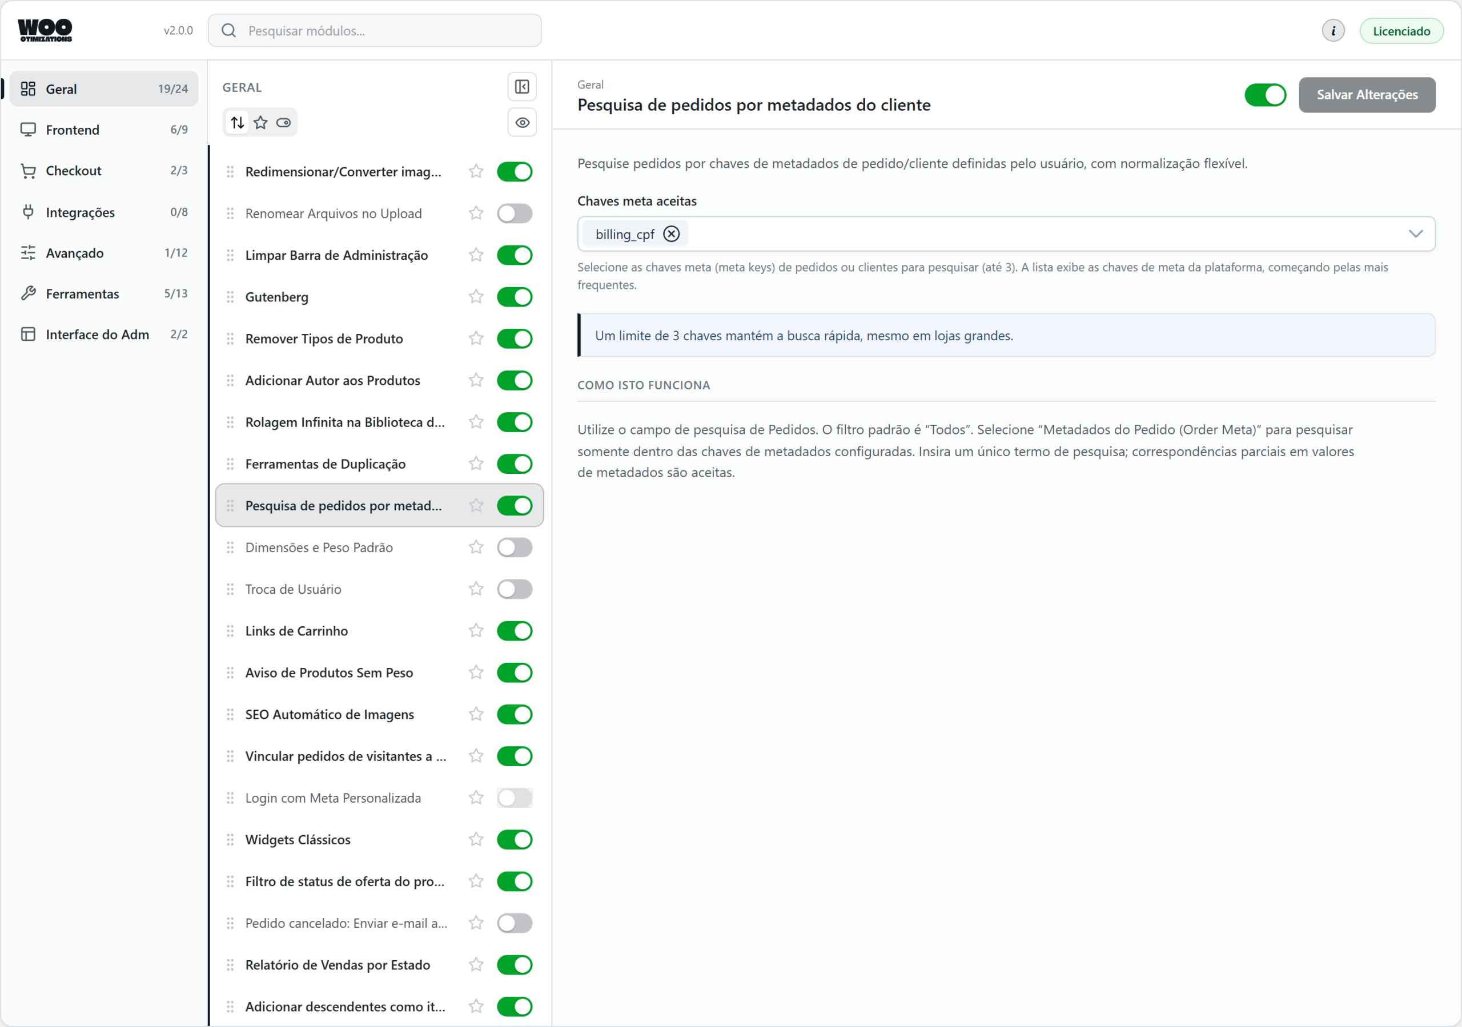1462x1027 pixels.
Task: Turn on Troca de Usuário toggle
Action: pos(515,589)
